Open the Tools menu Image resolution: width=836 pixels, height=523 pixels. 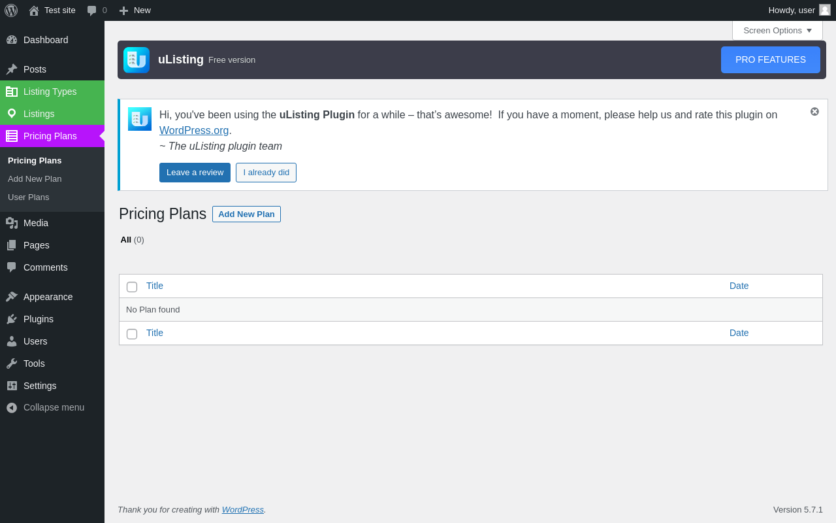pos(52,363)
